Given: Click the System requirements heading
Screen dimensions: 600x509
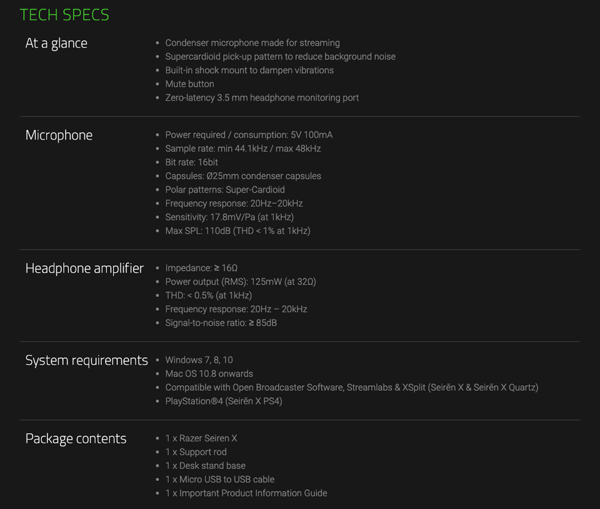Looking at the screenshot, I should (x=86, y=361).
